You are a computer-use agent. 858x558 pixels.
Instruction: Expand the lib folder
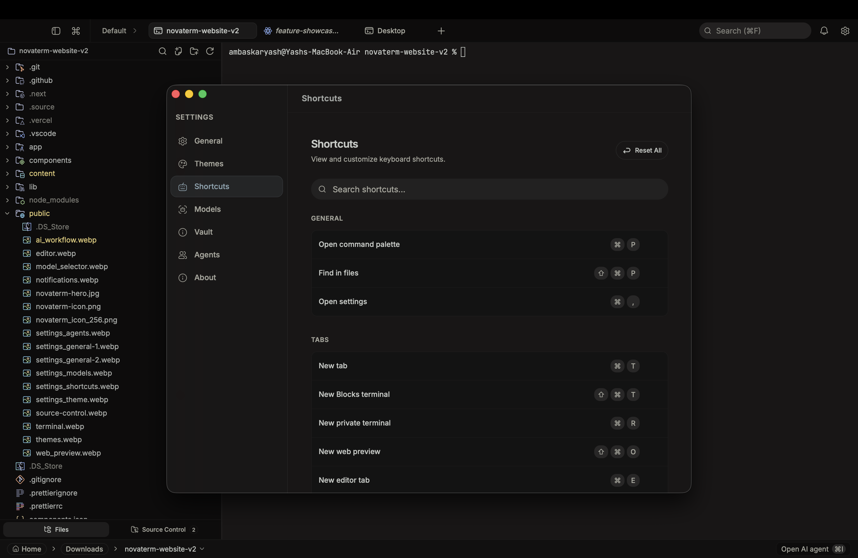[7, 187]
